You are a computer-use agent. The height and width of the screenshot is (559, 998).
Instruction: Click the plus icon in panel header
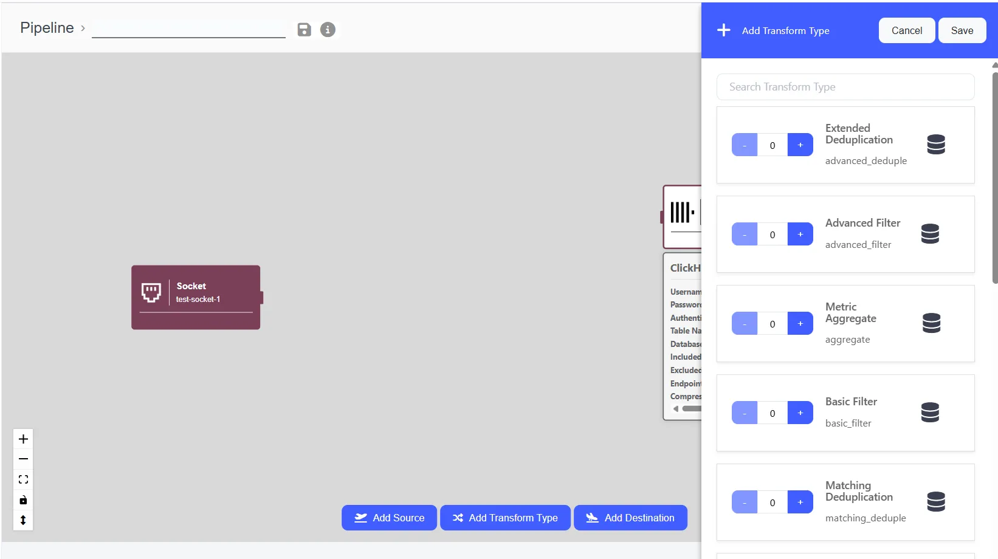(x=723, y=30)
